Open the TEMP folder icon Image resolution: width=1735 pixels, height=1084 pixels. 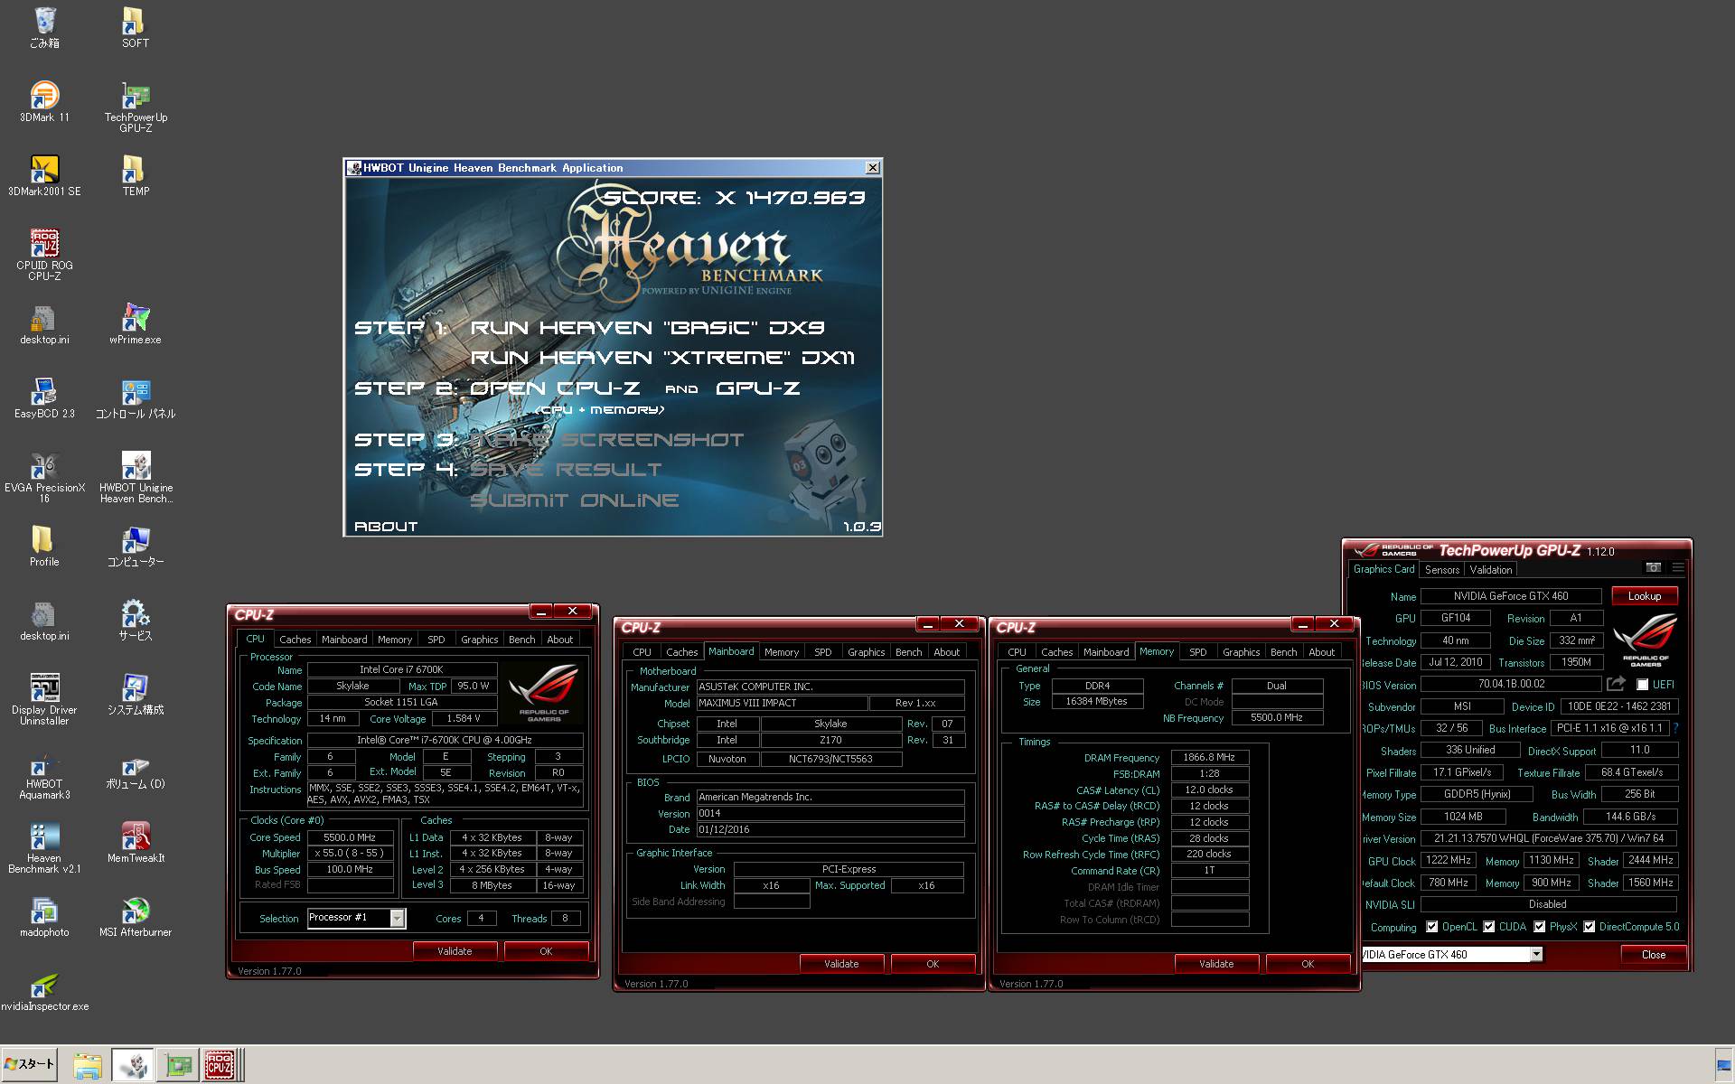pyautogui.click(x=135, y=176)
